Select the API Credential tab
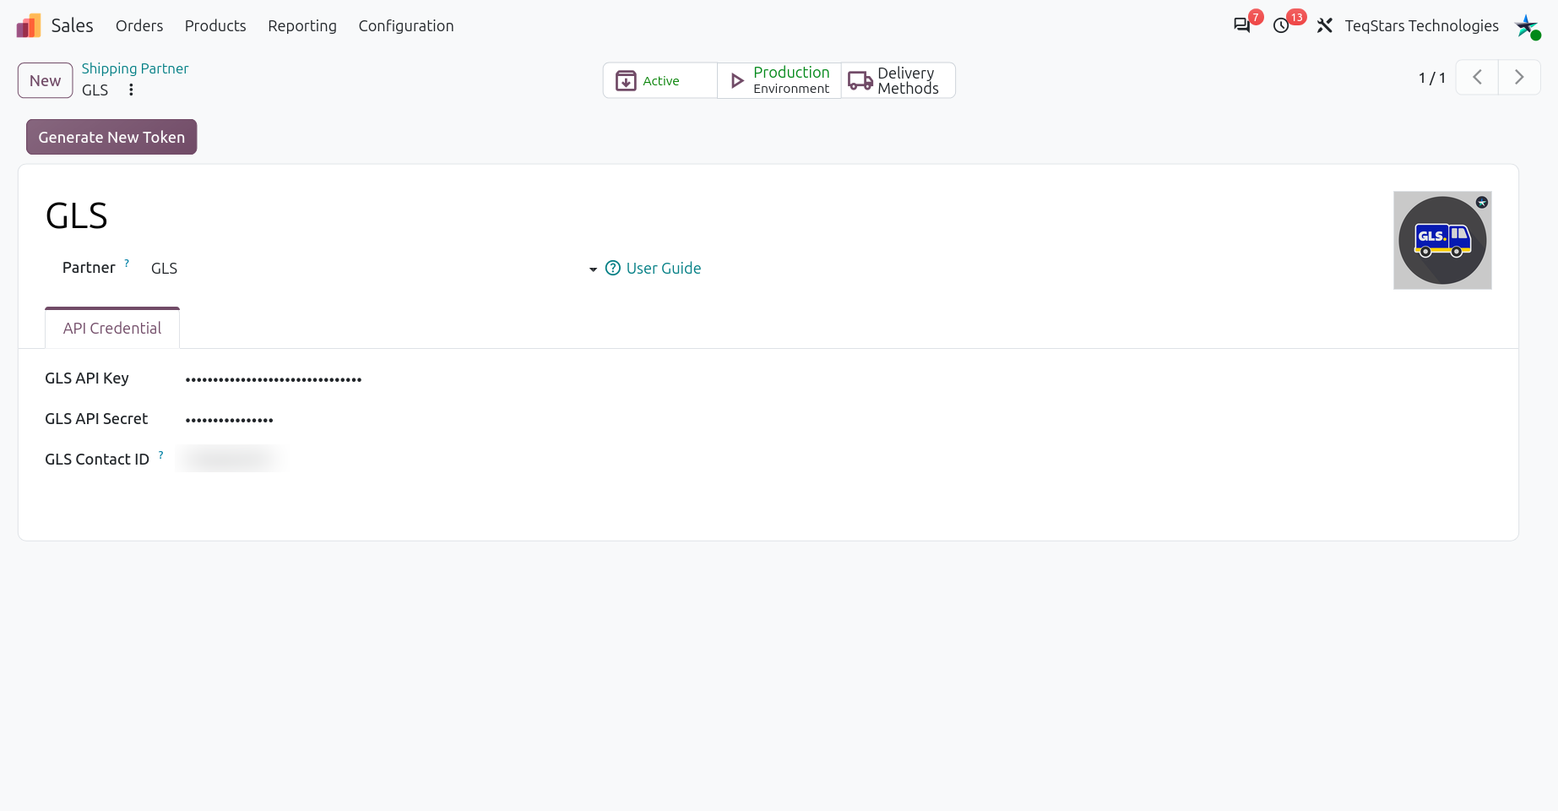 112,328
